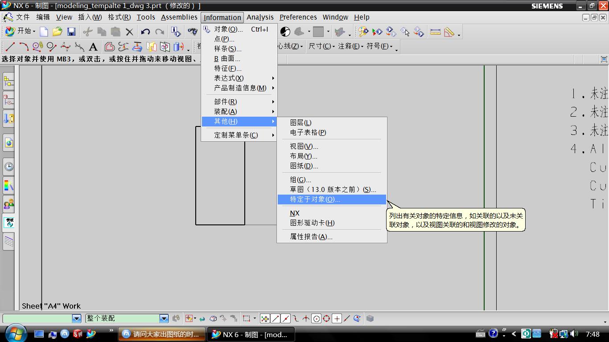Click the Measure Angle protractor icon
Screen dimensions: 609x342
[449, 32]
